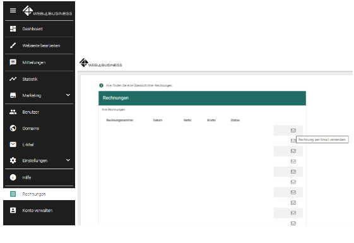Click the Dashboard grid icon
The width and height of the screenshot is (354, 243).
click(x=13, y=28)
